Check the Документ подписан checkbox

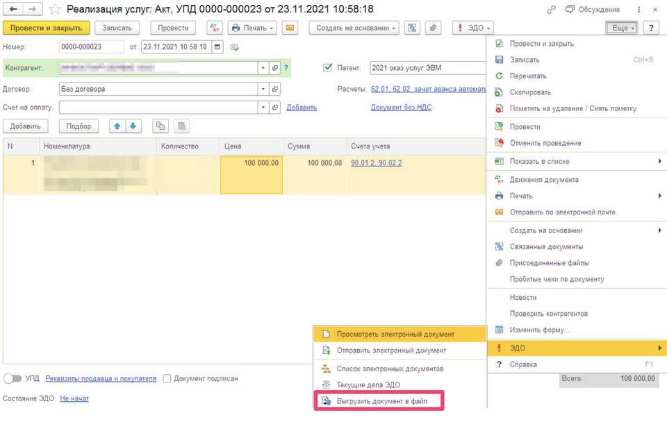(x=167, y=379)
